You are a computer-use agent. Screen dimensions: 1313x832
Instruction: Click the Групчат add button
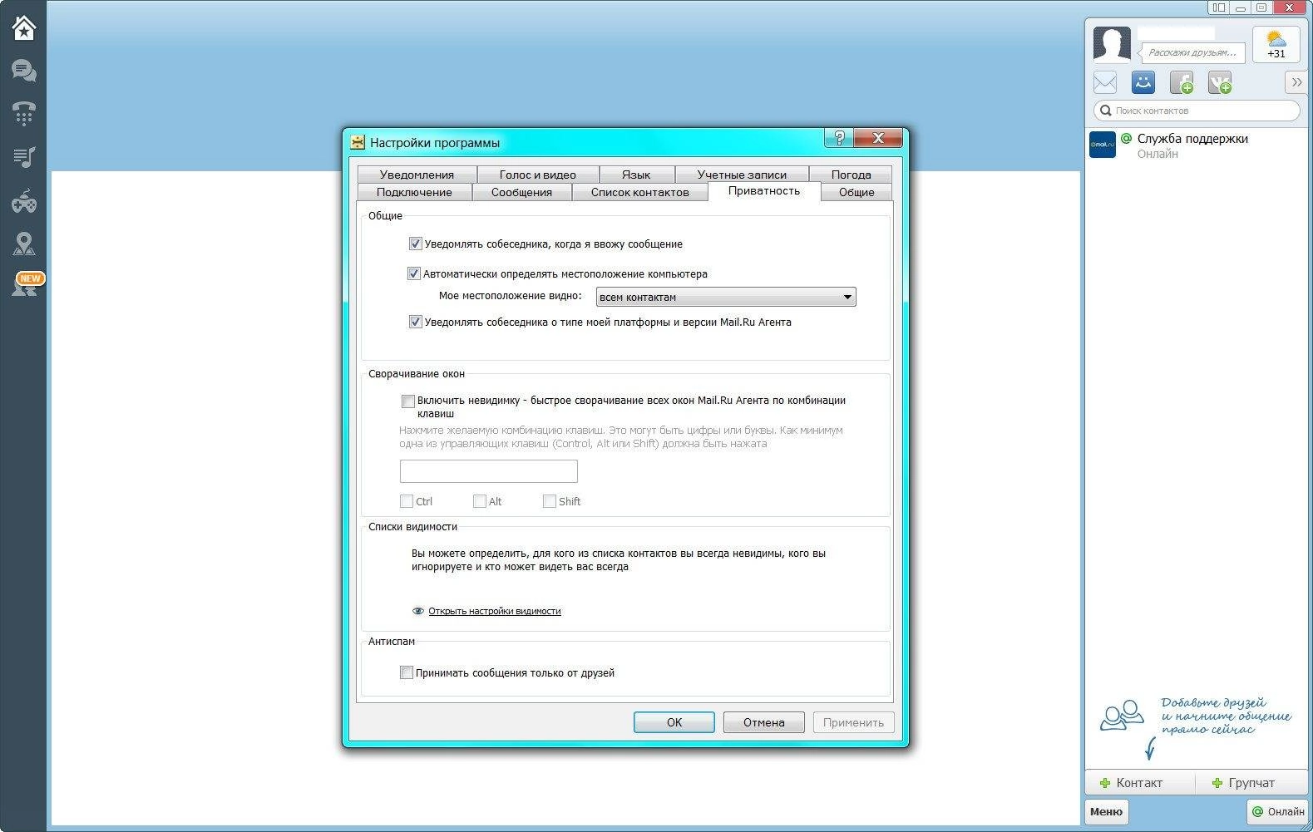(1251, 783)
